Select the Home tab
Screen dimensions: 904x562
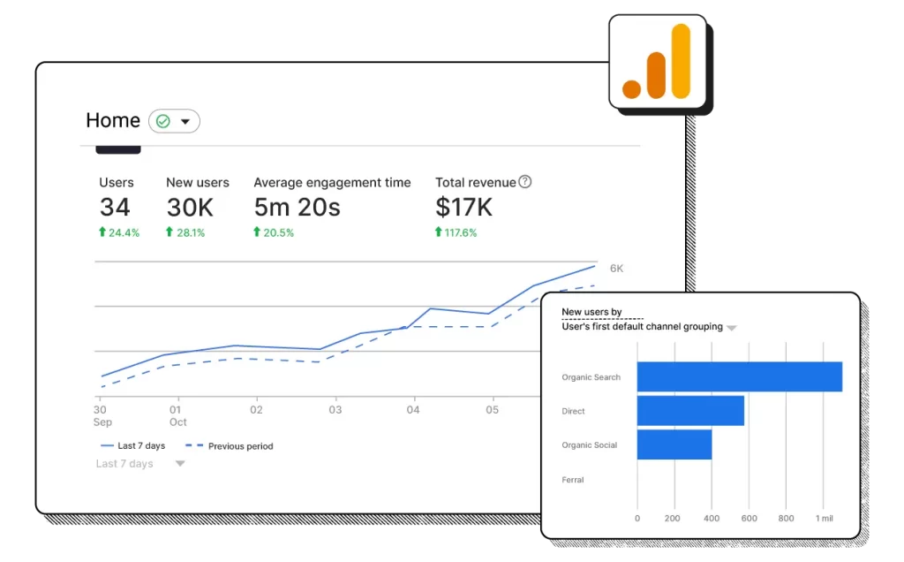pyautogui.click(x=112, y=120)
